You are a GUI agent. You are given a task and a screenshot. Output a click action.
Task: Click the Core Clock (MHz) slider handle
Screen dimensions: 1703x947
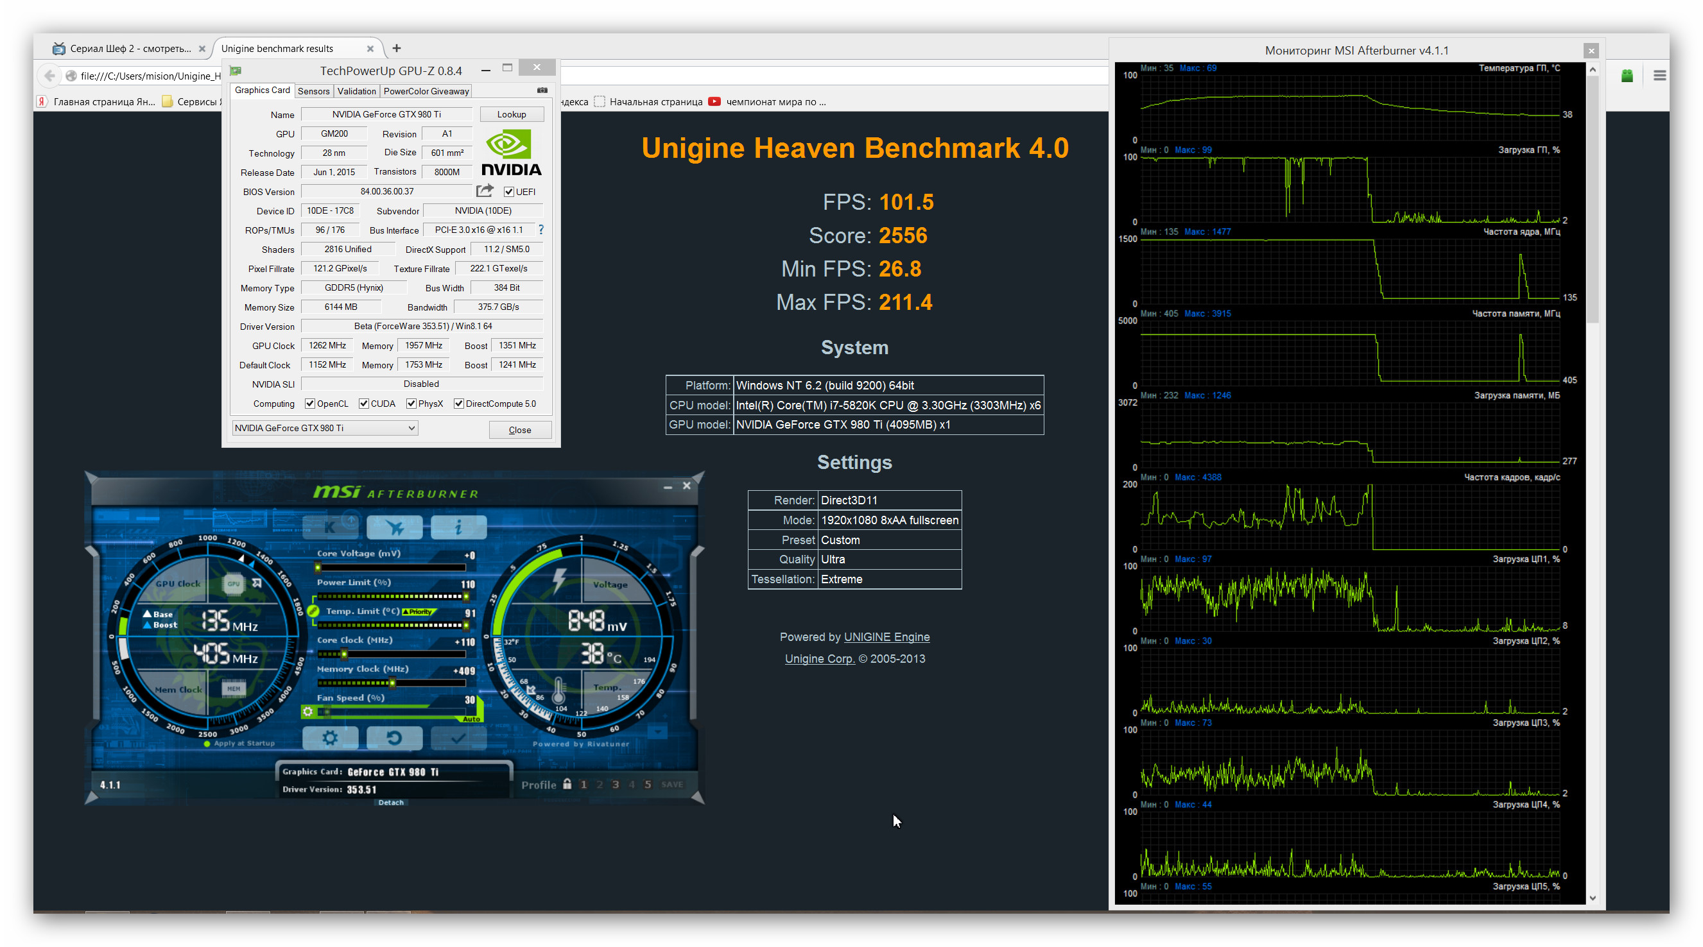click(x=344, y=654)
